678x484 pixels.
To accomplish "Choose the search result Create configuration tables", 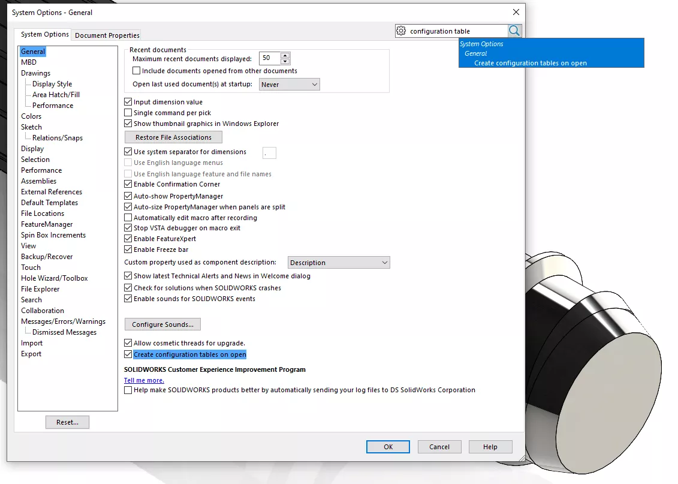I will click(531, 63).
